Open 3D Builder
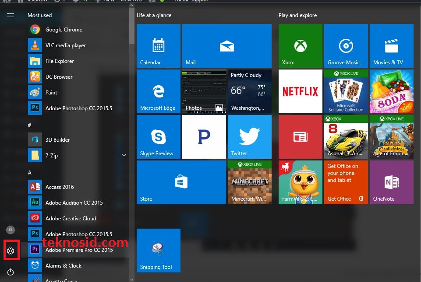Image resolution: width=421 pixels, height=282 pixels. [x=78, y=139]
